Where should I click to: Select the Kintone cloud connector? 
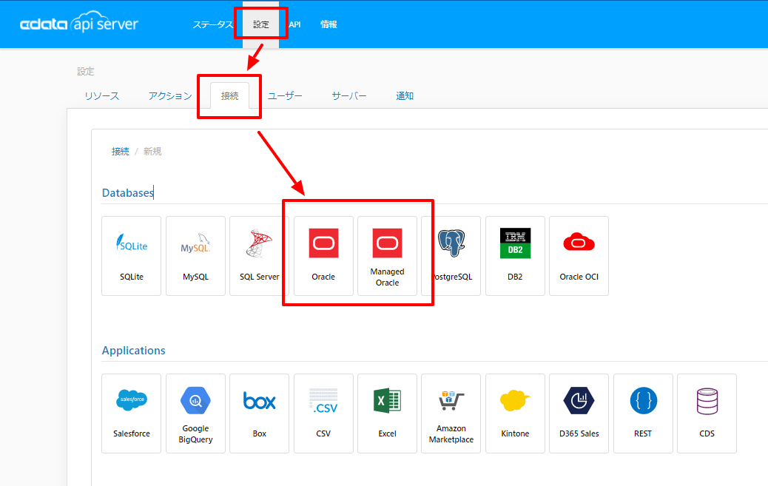click(515, 414)
